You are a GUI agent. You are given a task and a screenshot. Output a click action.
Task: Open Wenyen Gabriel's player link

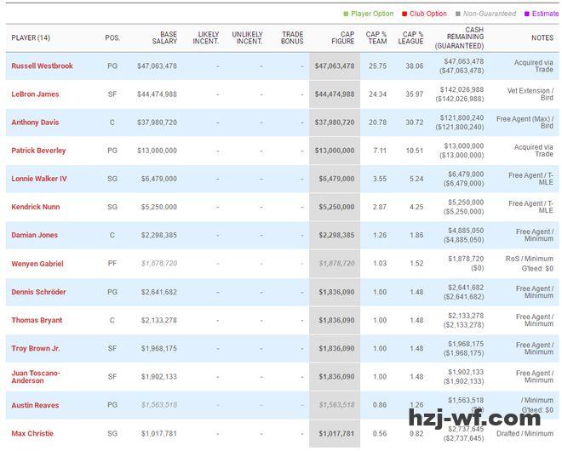(37, 264)
